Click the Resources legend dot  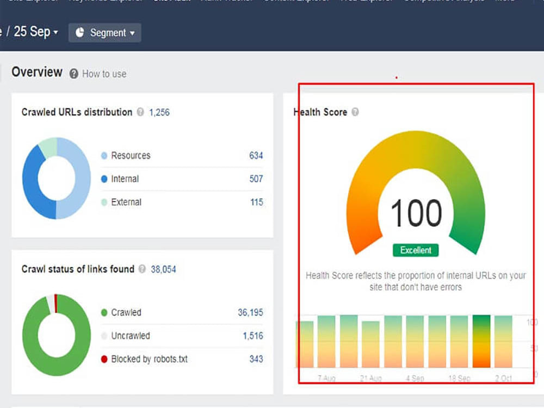point(104,156)
